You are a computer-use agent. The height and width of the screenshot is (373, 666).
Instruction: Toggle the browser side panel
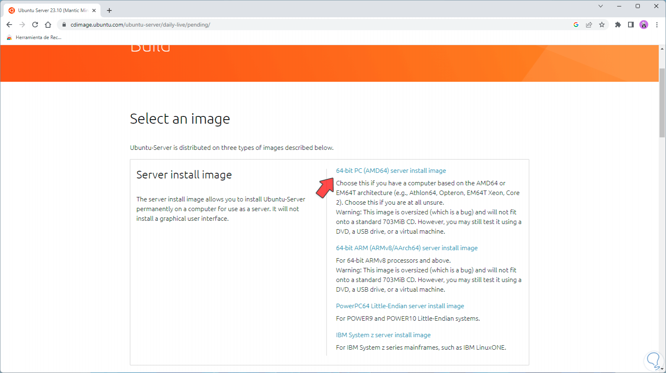tap(631, 25)
